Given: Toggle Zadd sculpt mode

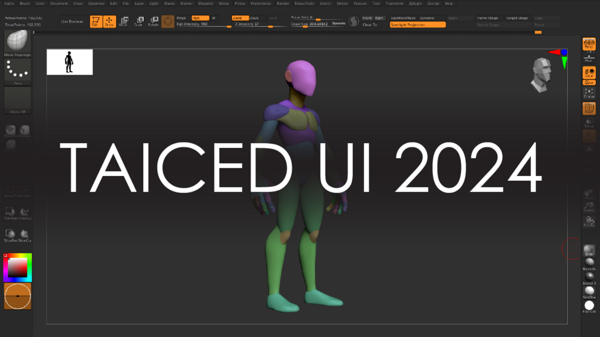Looking at the screenshot, I should [241, 18].
